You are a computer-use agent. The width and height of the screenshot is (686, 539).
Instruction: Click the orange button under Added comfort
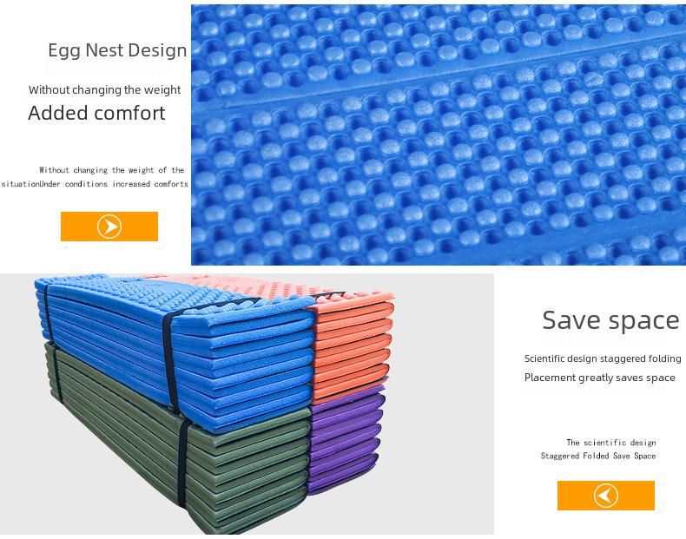click(x=109, y=227)
